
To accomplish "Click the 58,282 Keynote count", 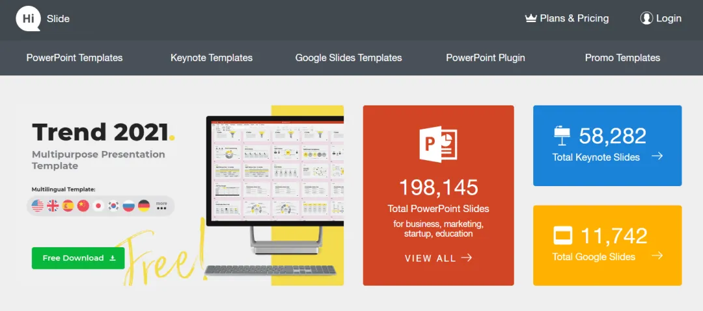I will click(613, 136).
